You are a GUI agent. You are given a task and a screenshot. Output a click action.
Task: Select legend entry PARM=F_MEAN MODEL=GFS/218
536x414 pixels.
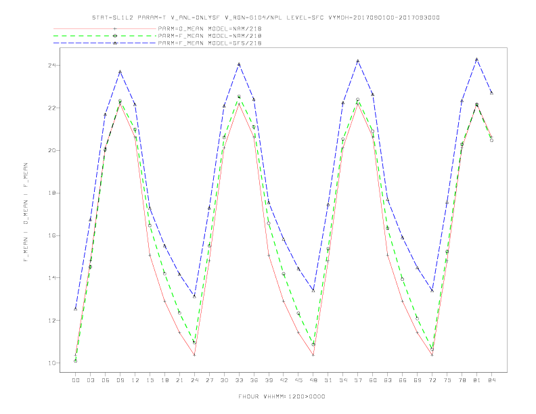click(x=210, y=43)
